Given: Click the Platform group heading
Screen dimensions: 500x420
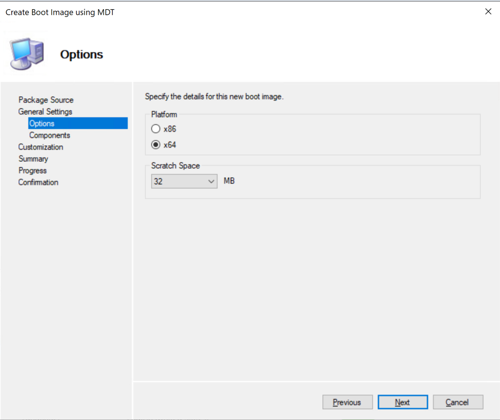Looking at the screenshot, I should pyautogui.click(x=164, y=114).
